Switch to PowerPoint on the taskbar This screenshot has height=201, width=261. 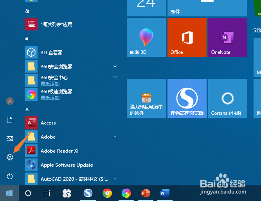146,193
